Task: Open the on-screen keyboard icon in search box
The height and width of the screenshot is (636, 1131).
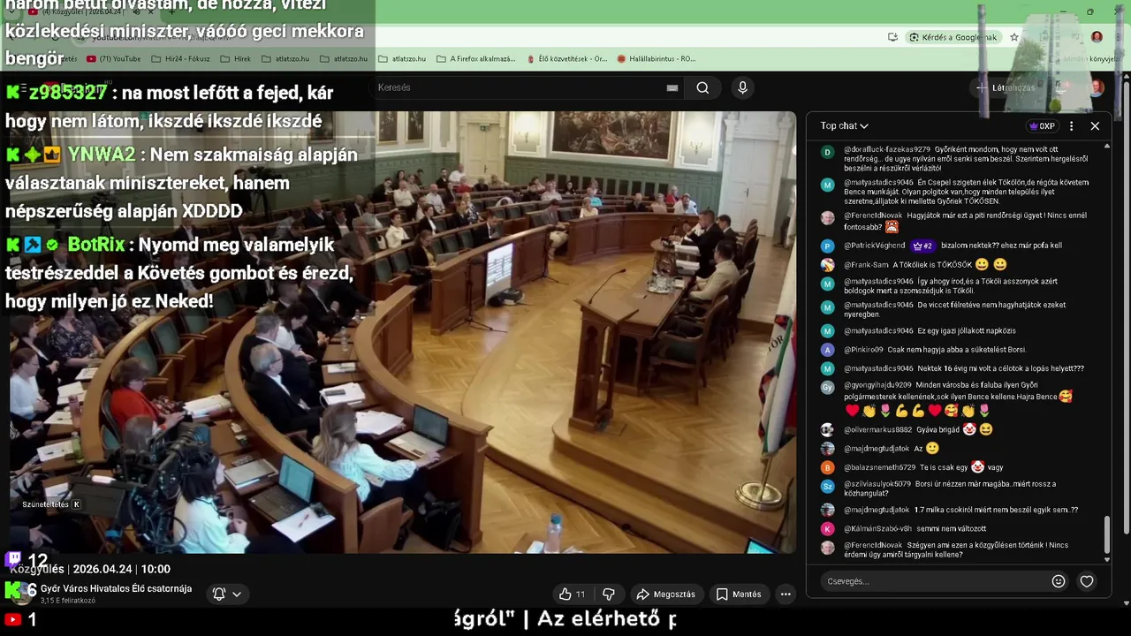Action: coord(672,87)
